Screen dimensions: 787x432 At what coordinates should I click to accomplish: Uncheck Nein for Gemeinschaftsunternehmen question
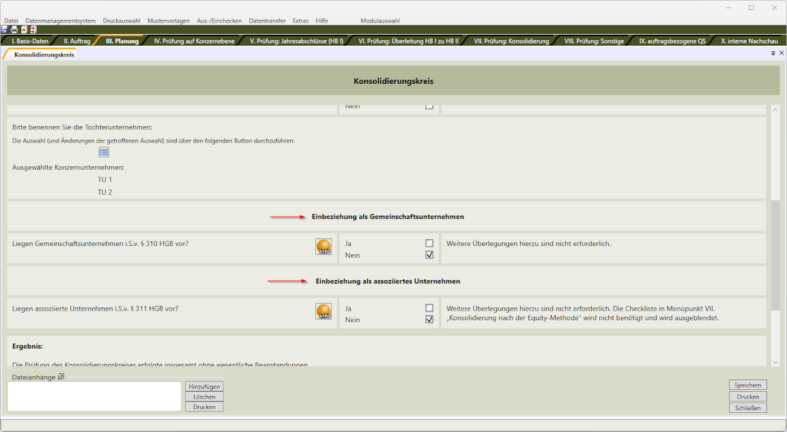pyautogui.click(x=429, y=255)
